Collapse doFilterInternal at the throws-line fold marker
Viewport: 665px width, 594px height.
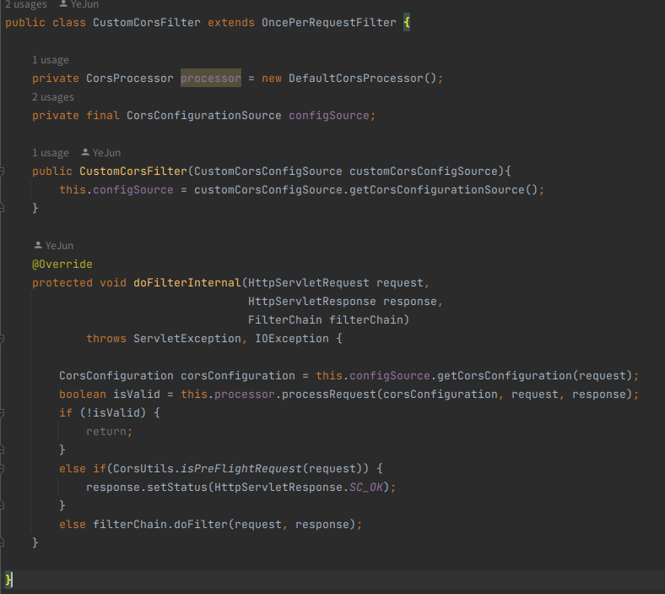click(2, 338)
